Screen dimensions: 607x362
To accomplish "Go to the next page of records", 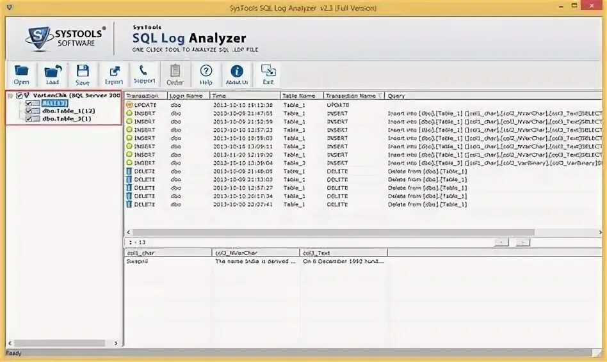I will coord(523,242).
